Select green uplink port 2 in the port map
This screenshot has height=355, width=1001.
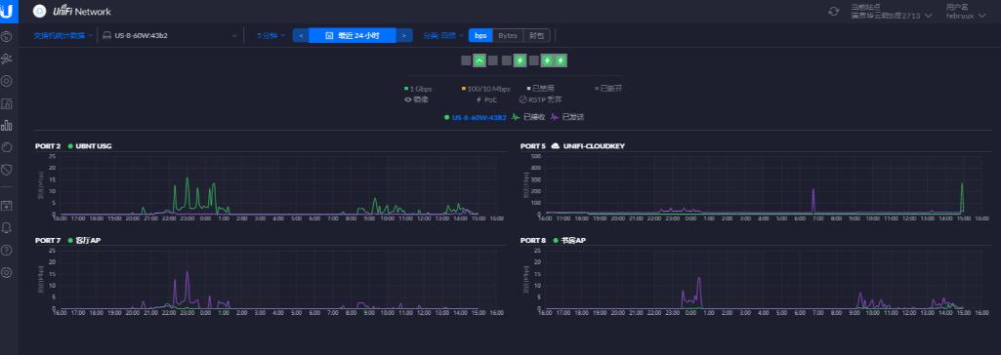pyautogui.click(x=480, y=60)
